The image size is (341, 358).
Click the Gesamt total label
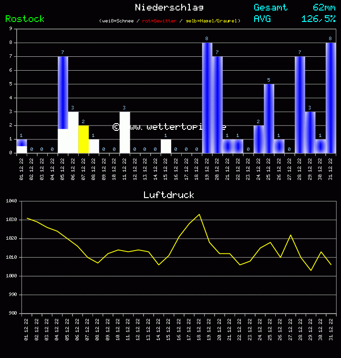pos(270,7)
